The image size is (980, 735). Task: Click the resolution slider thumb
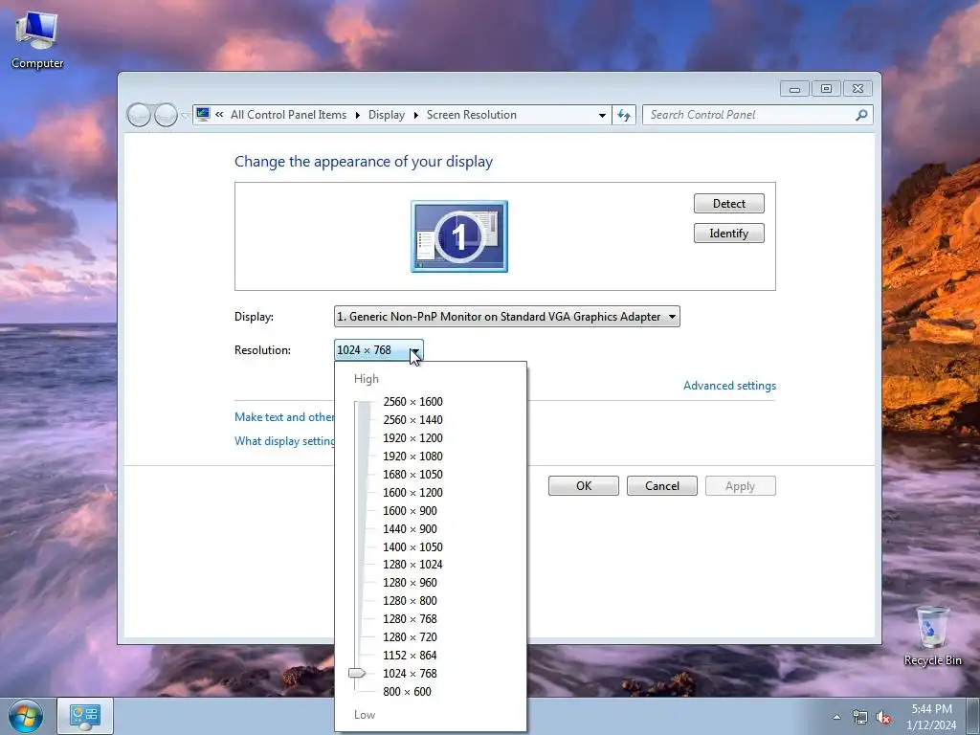pyautogui.click(x=357, y=673)
